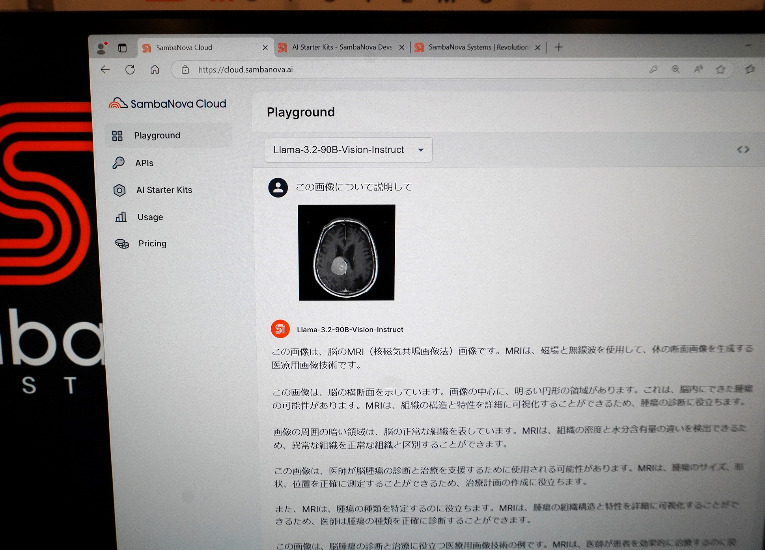This screenshot has width=765, height=550.
Task: Switch to the AI Starter Kits tab
Action: click(341, 47)
